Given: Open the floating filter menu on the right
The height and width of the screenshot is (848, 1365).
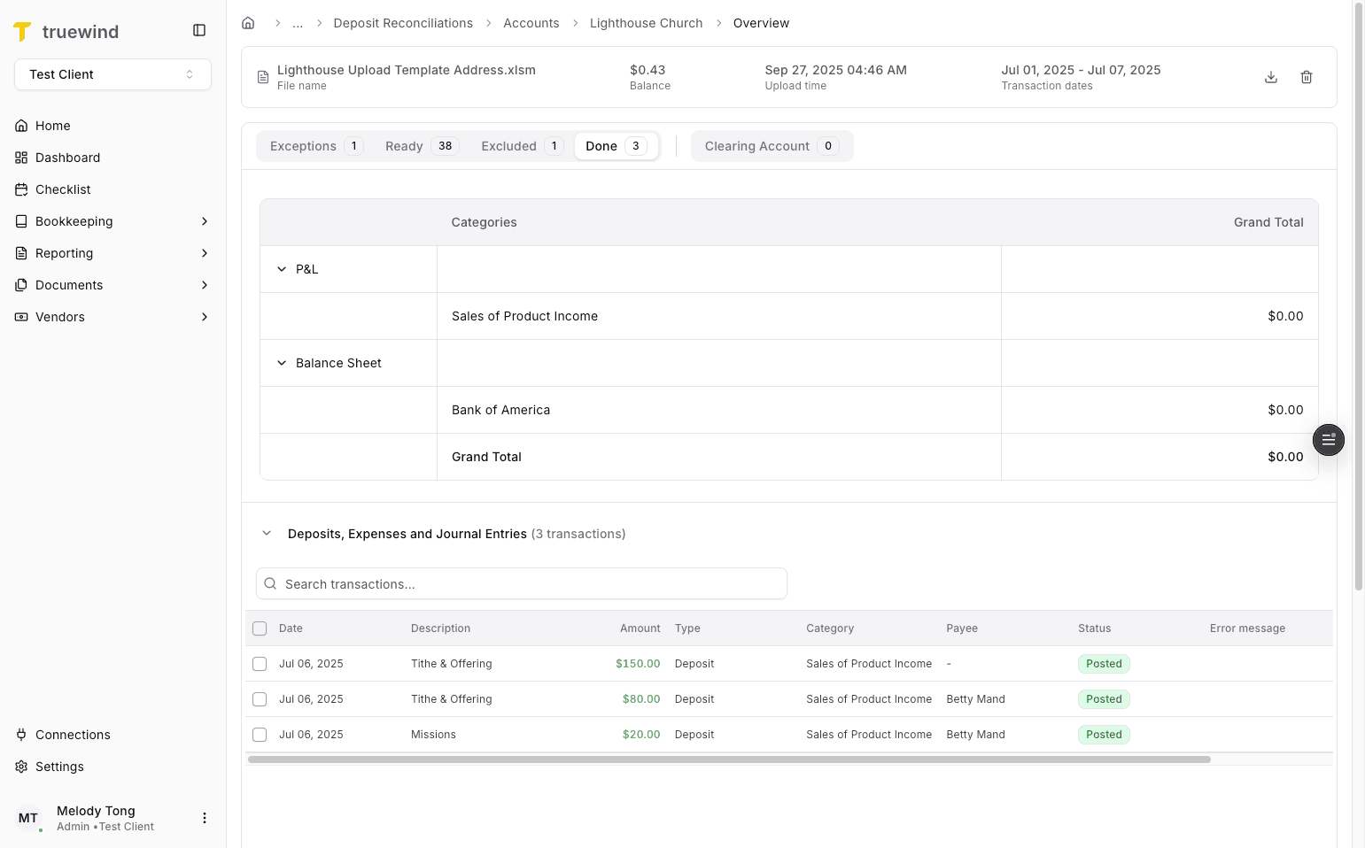Looking at the screenshot, I should 1328,440.
